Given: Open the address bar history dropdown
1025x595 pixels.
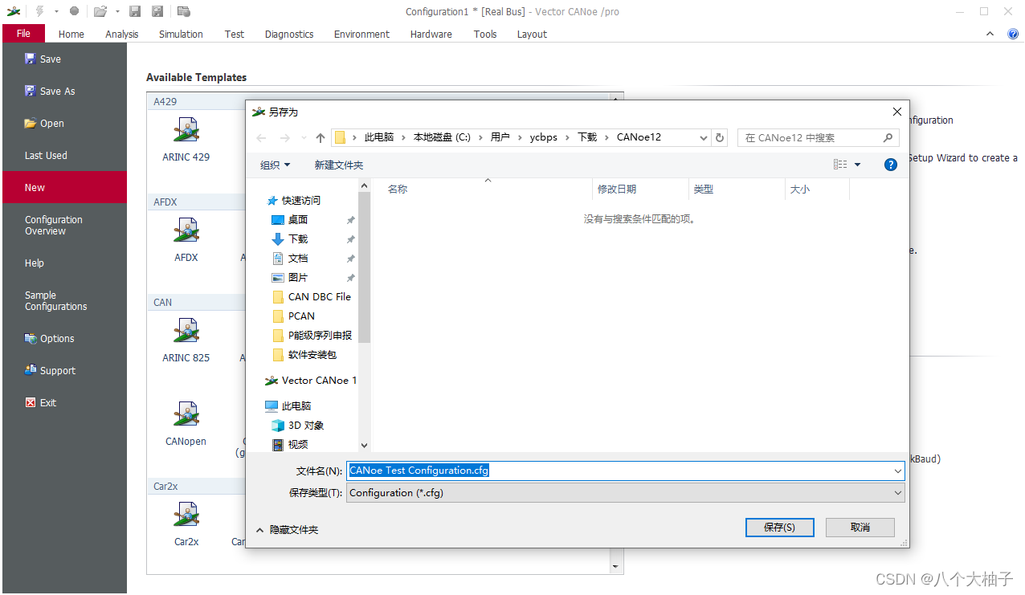Looking at the screenshot, I should tap(704, 137).
